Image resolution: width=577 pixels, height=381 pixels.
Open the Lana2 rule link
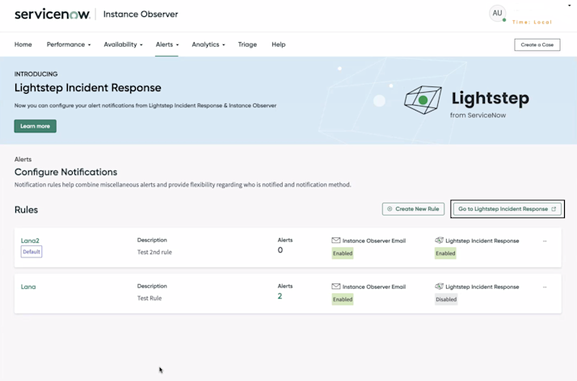30,241
